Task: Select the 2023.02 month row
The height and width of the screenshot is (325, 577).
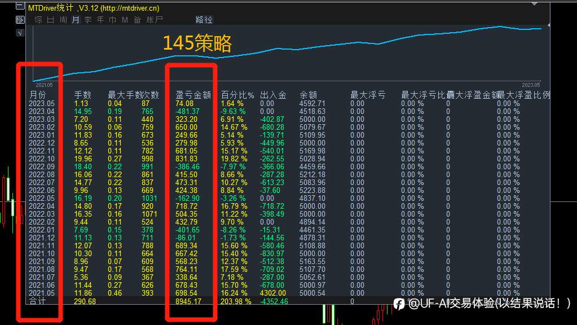Action: point(42,127)
